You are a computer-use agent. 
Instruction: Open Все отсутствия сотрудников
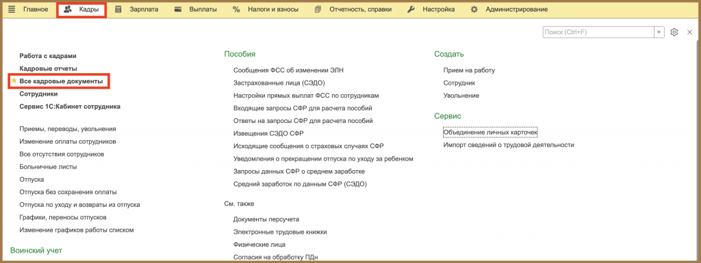[x=62, y=154]
